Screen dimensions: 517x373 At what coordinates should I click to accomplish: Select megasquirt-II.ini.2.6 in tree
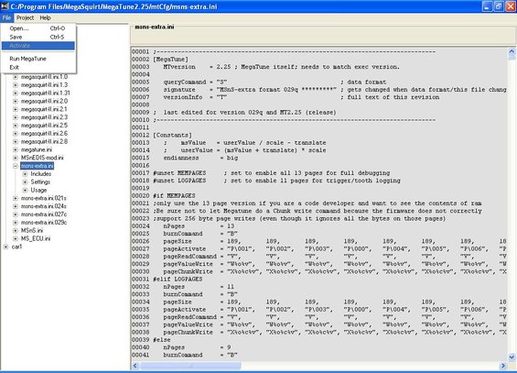point(44,134)
